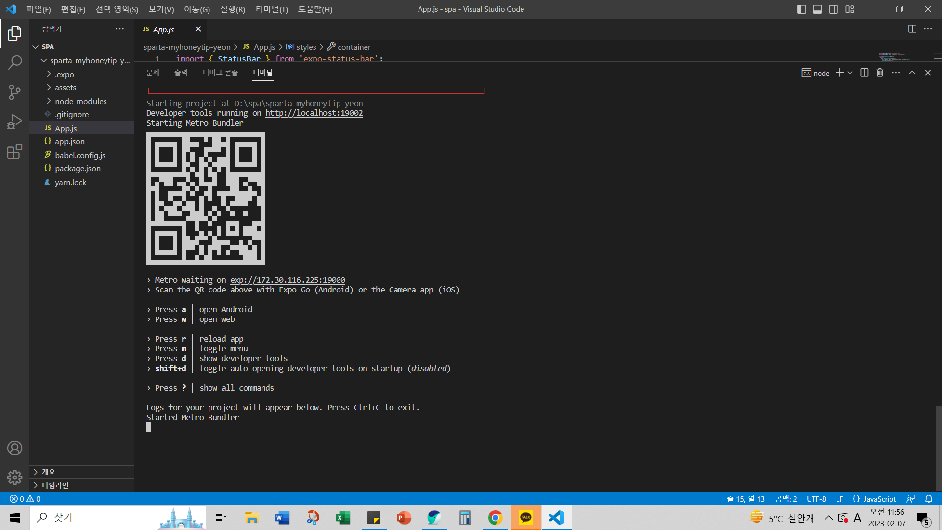Screen dimensions: 942x530
Task: Show hidden system tray icons
Action: [x=828, y=518]
